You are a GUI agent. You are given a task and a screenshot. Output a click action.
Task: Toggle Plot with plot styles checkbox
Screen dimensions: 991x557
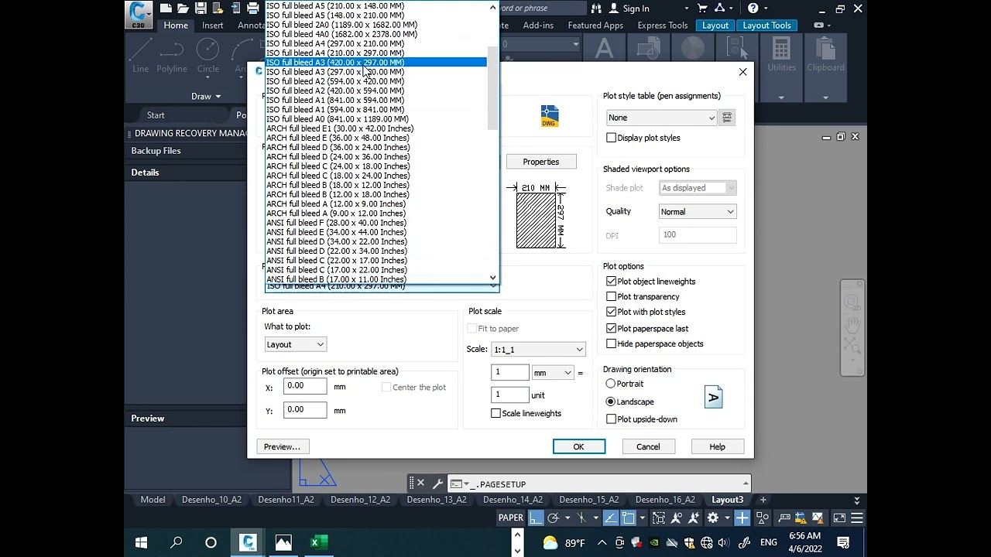tap(612, 313)
